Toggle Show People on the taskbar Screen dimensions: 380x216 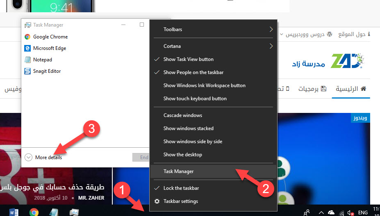pos(213,72)
